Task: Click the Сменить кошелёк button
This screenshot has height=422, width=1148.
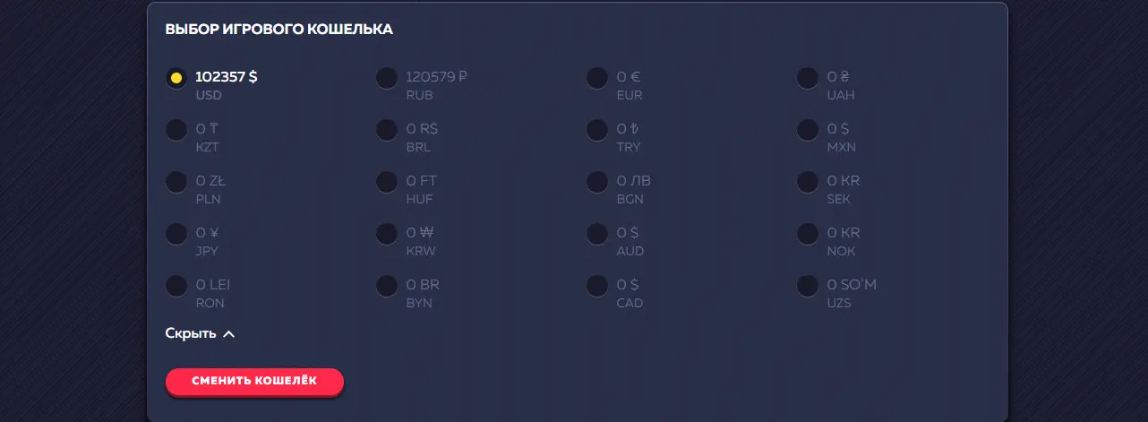Action: (x=254, y=381)
